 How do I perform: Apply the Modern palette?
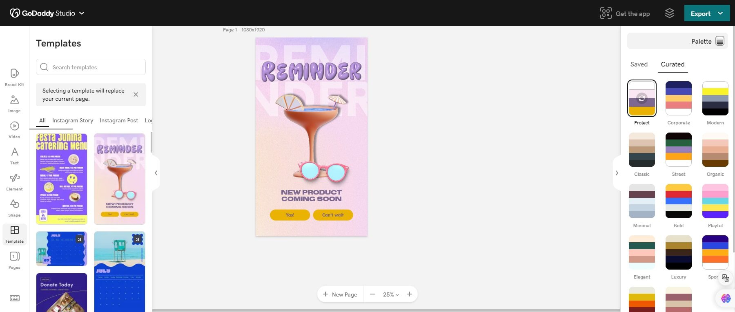coord(715,98)
